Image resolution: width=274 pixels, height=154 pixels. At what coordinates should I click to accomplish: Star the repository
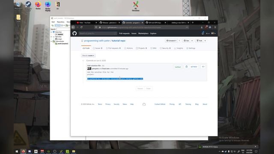point(186,41)
